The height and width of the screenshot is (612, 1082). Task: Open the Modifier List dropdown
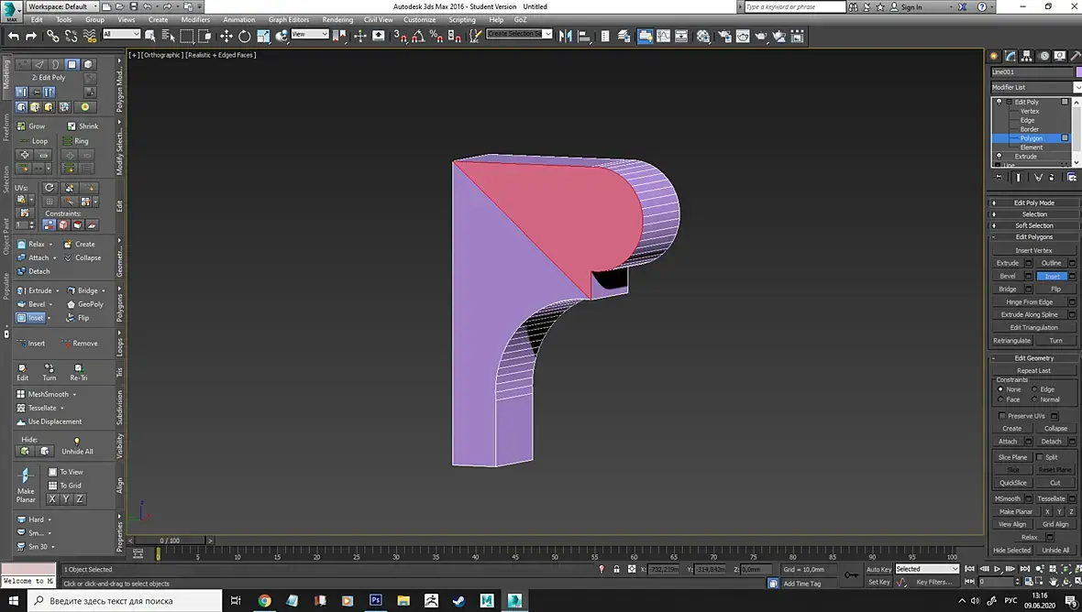tap(1032, 87)
